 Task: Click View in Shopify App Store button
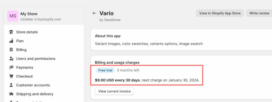pyautogui.click(x=220, y=13)
